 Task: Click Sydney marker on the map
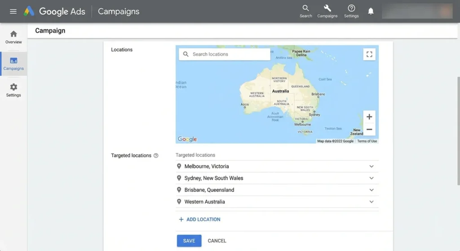pyautogui.click(x=314, y=112)
